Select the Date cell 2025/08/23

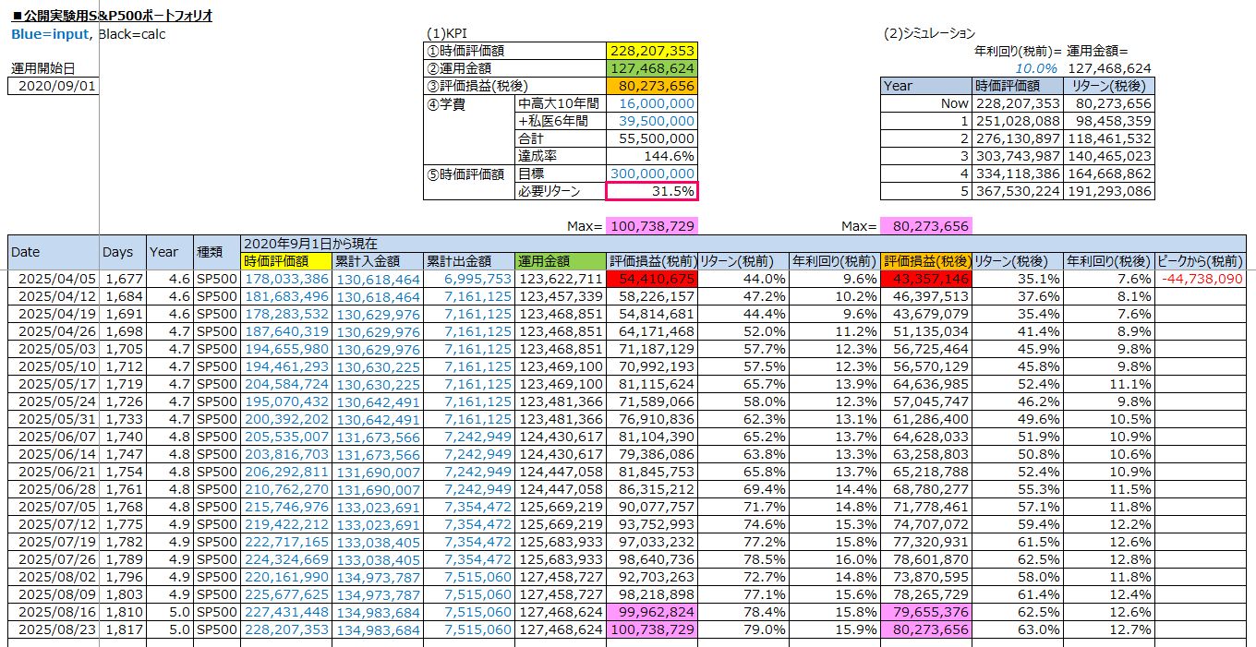point(54,629)
